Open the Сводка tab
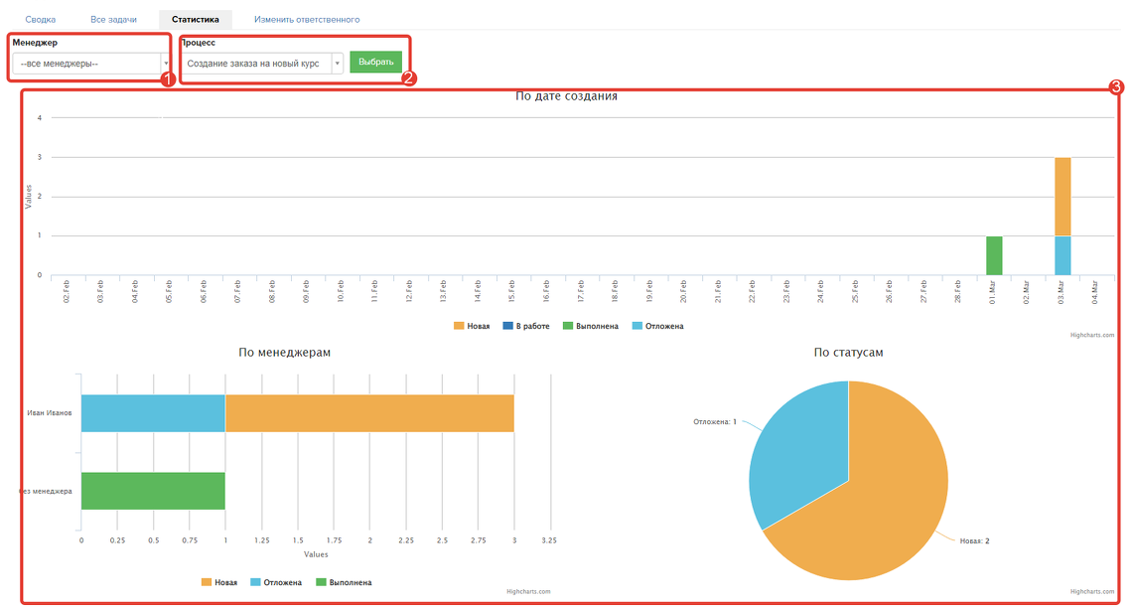 coord(40,19)
